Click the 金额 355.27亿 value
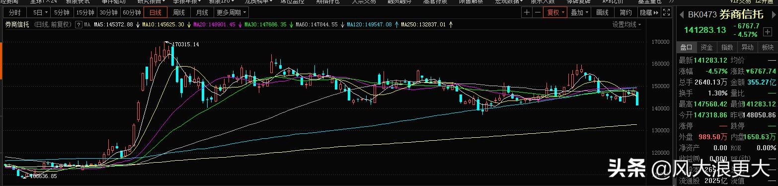The height and width of the screenshot is (186, 778). [762, 82]
